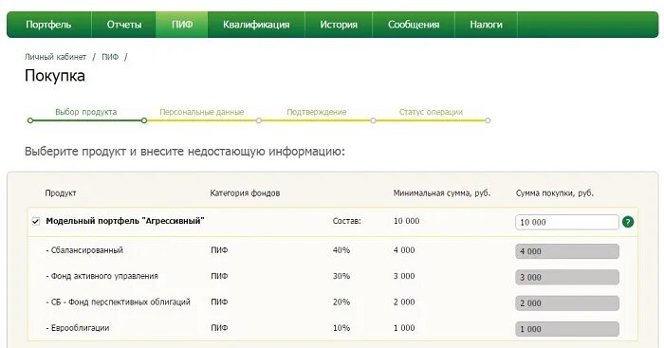Click the 30% share value
The image size is (664, 348).
[x=341, y=276]
